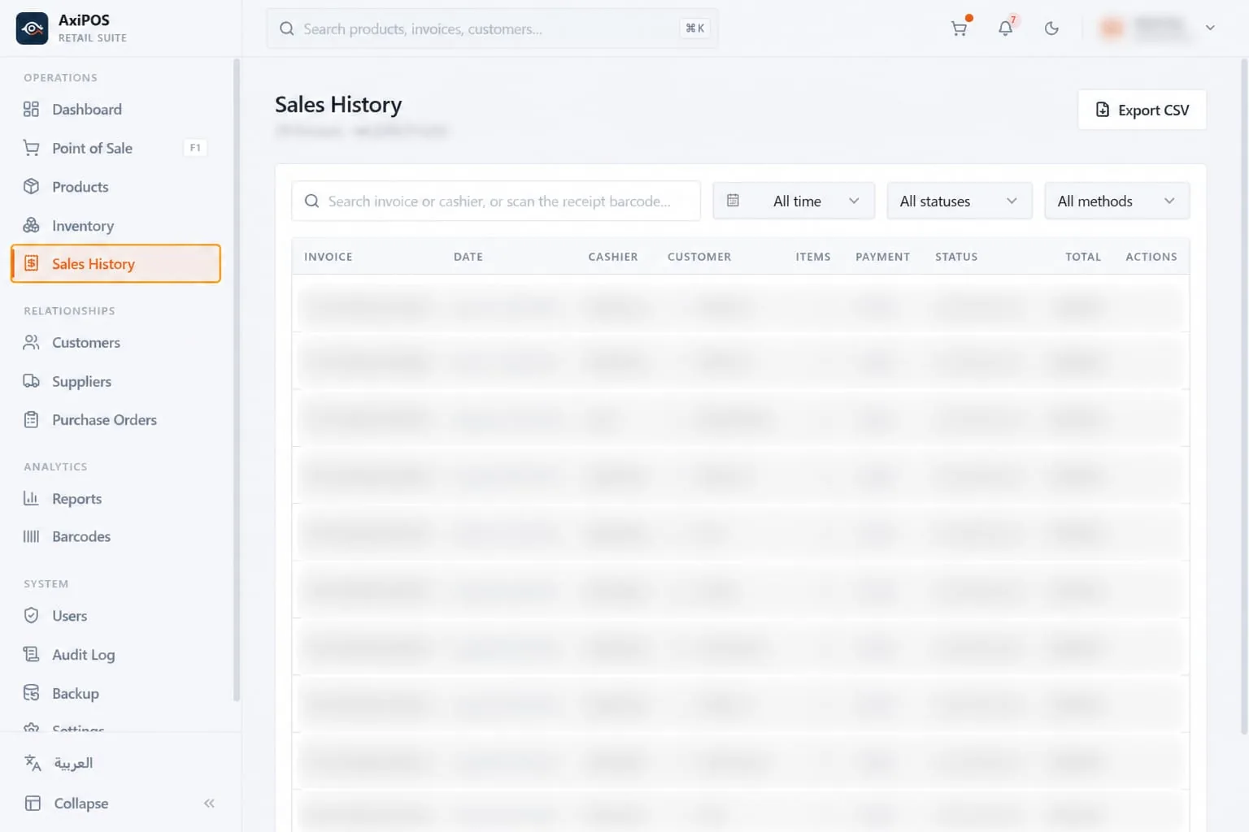Viewport: 1249px width, 832px height.
Task: Click the Reports bar chart icon
Action: tap(31, 498)
